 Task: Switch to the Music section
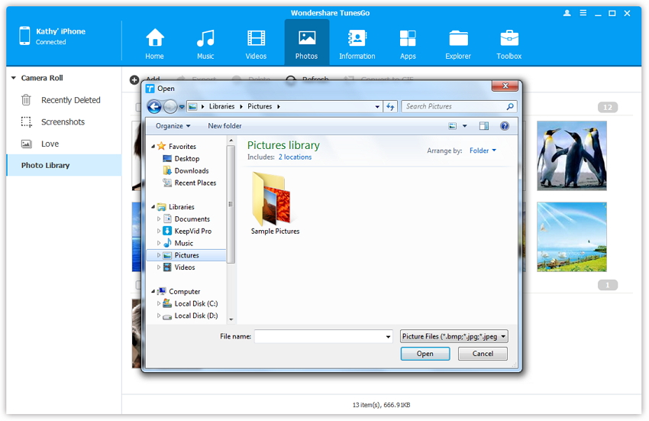tap(205, 43)
